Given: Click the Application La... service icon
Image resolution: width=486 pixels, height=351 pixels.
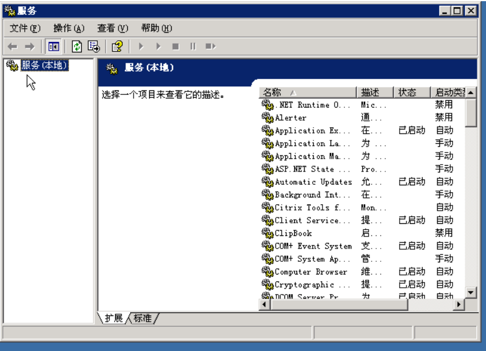Looking at the screenshot, I should (268, 143).
